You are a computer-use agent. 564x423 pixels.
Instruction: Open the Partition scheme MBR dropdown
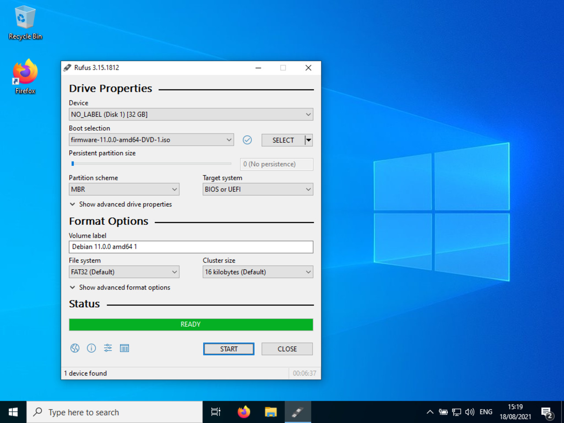[124, 189]
